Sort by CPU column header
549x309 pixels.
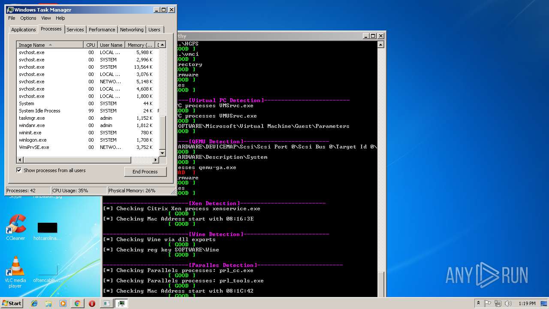[x=90, y=45]
